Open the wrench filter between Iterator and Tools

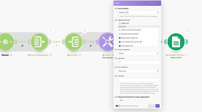pyautogui.click(x=90, y=46)
